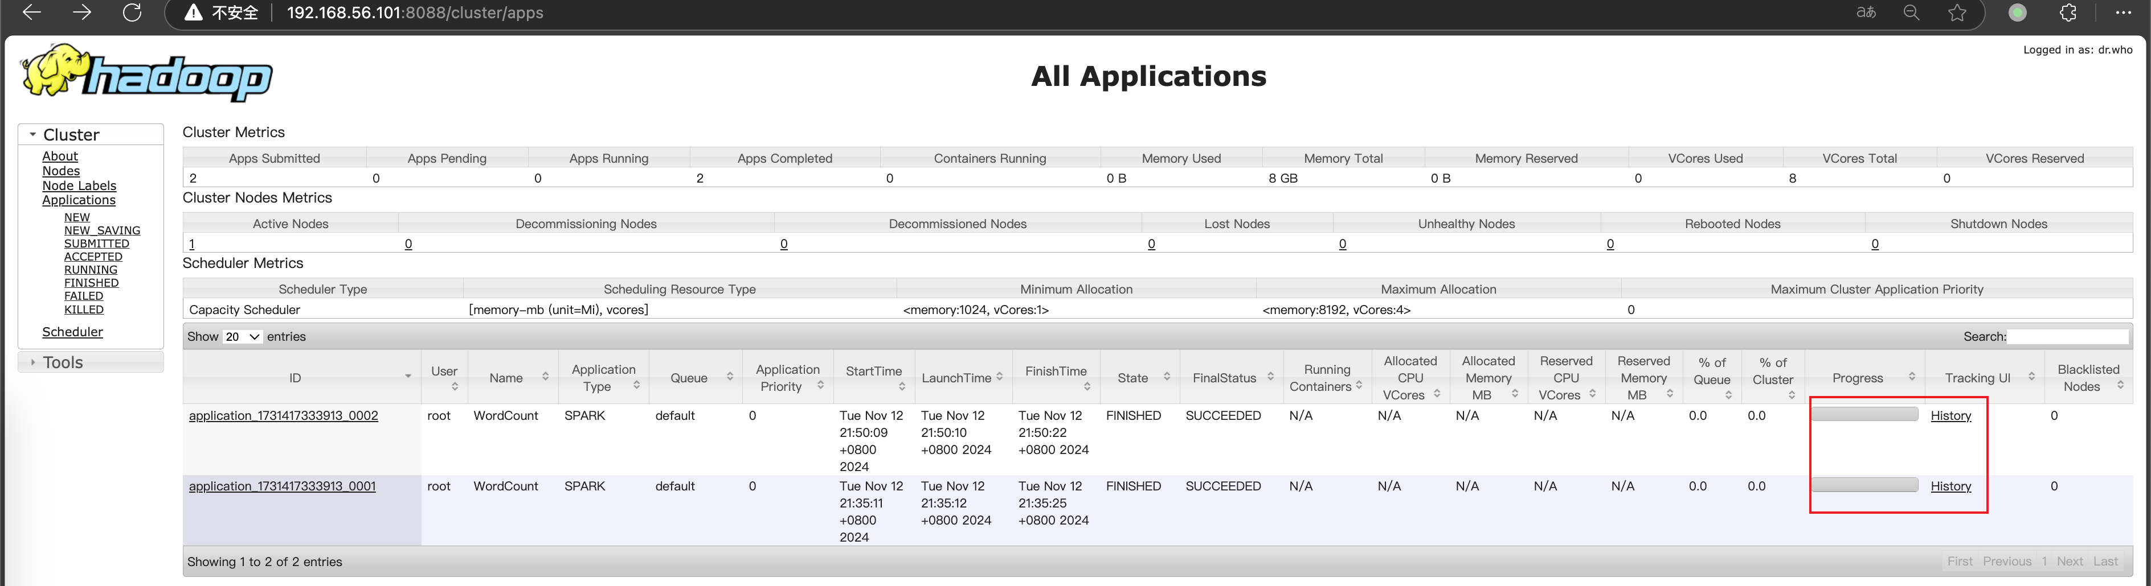
Task: Sort by Allocated Memory MB column
Action: pos(1489,378)
